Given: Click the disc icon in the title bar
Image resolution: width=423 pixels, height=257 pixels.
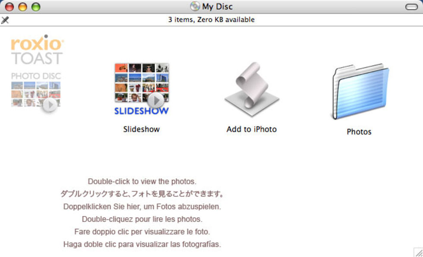Looking at the screenshot, I should tap(195, 6).
